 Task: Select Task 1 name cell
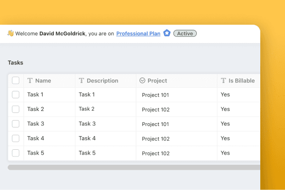click(49, 95)
